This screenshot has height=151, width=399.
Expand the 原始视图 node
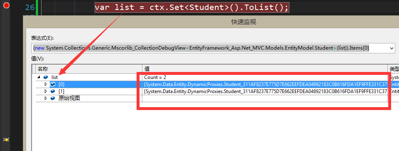tap(46, 98)
